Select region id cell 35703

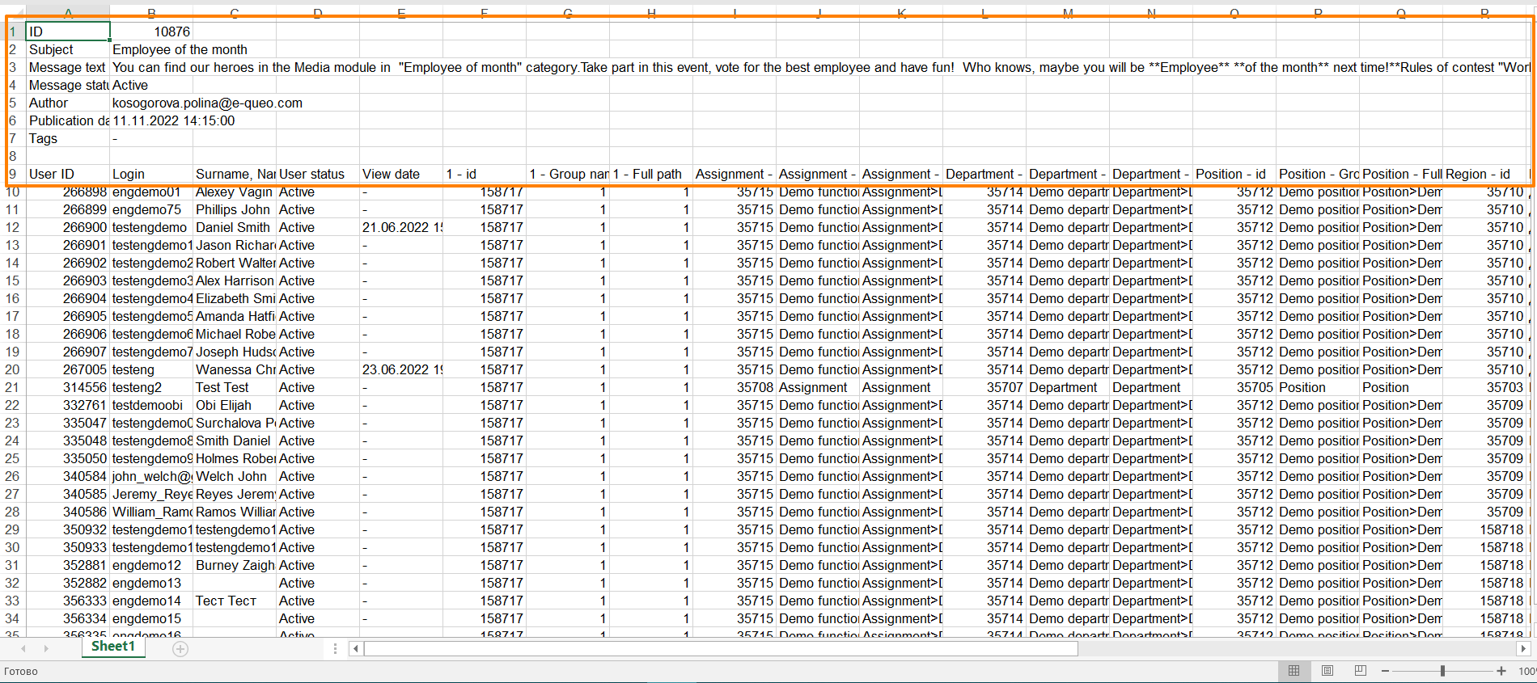coord(1484,387)
